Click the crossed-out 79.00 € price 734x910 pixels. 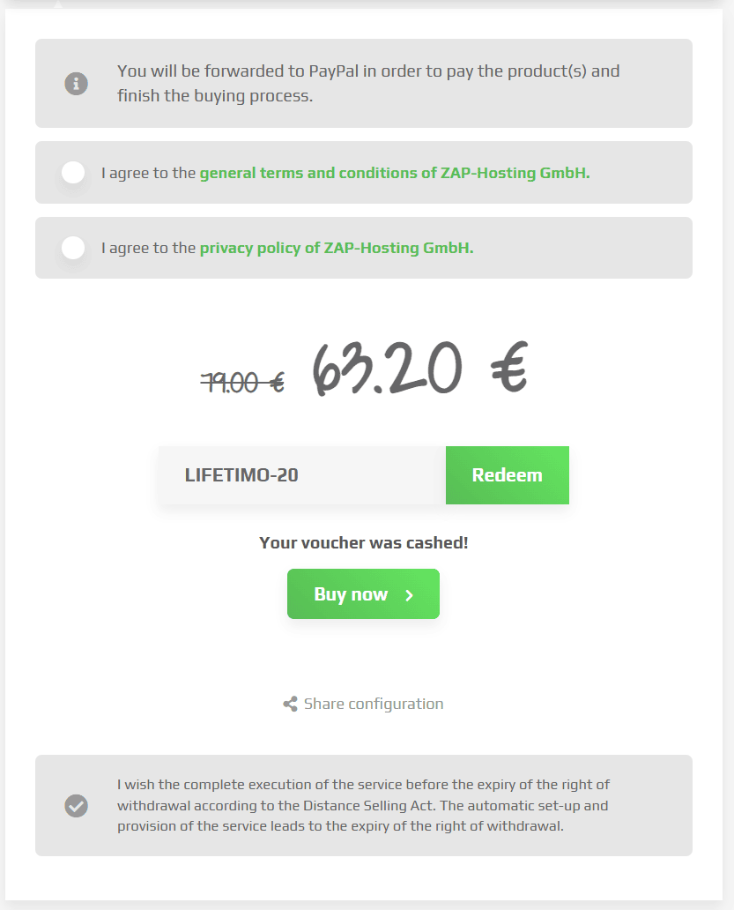[x=242, y=383]
